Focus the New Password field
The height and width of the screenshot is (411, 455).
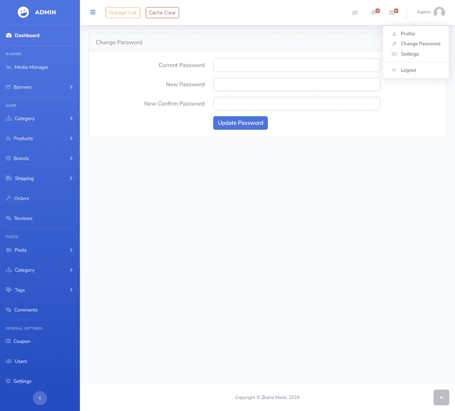coord(296,84)
